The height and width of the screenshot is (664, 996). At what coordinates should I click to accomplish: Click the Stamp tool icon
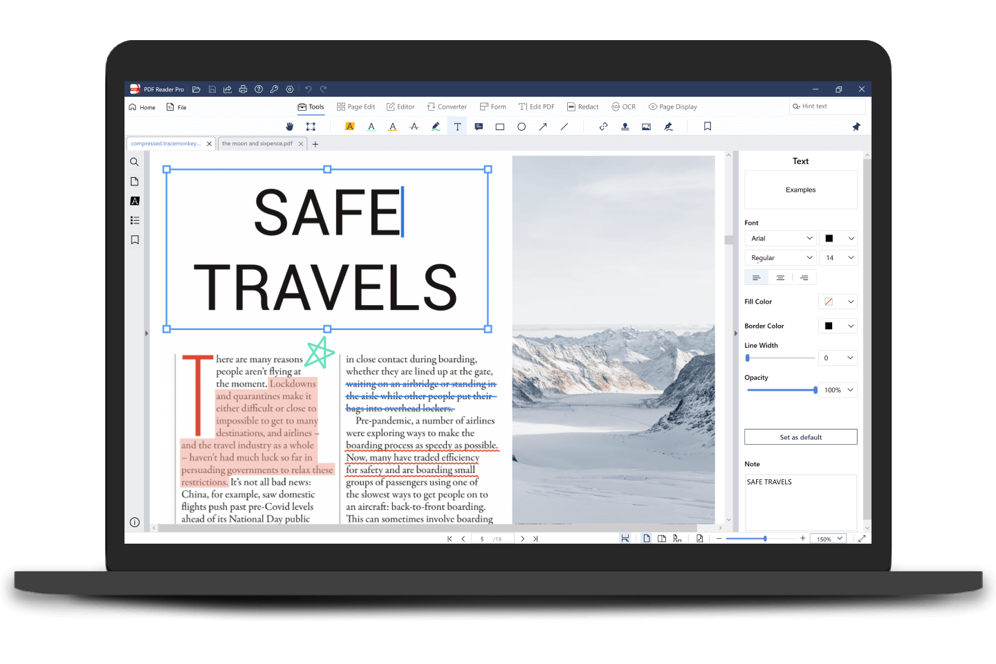[x=625, y=127]
